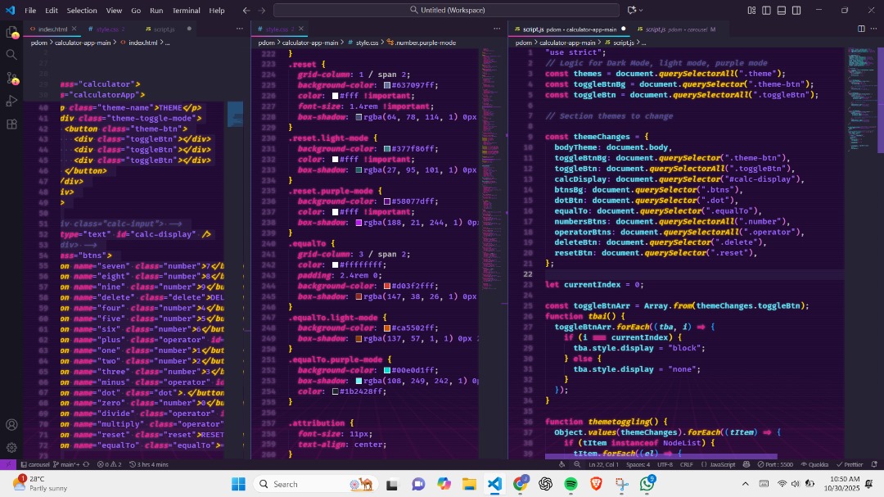The image size is (884, 497).
Task: Click the Untitled (Workspace) command center search
Action: point(447,10)
